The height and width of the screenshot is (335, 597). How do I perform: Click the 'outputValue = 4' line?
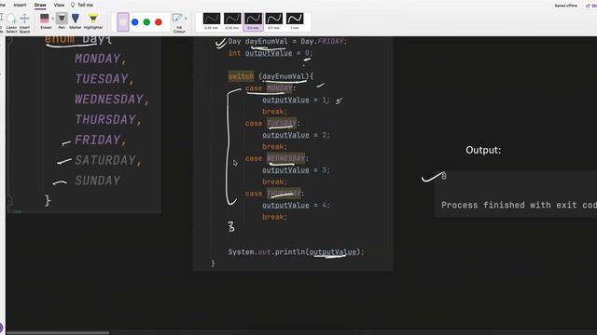(296, 206)
